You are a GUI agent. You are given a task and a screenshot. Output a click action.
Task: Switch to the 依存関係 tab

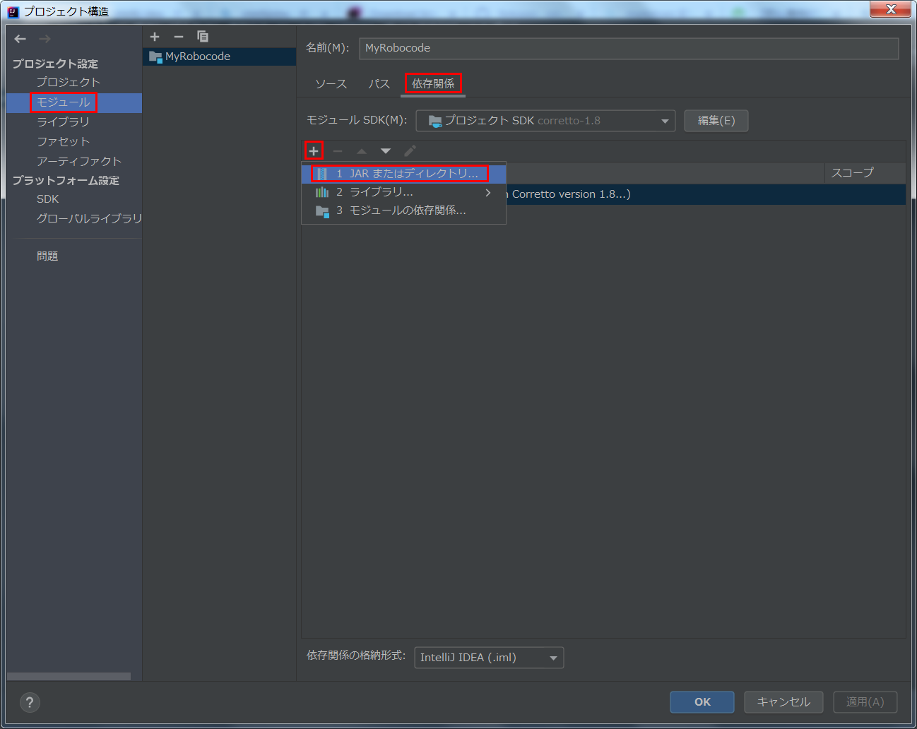coord(433,83)
